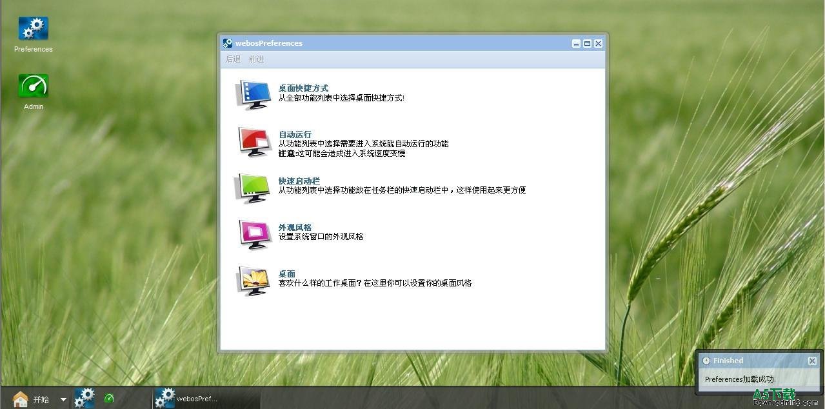This screenshot has width=825, height=409.
Task: Click text 设置系统窗口的外观风格
Action: coord(321,237)
